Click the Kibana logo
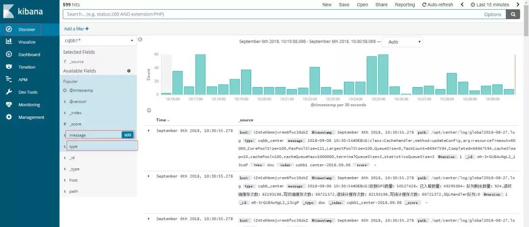The height and width of the screenshot is (227, 529). [x=23, y=11]
